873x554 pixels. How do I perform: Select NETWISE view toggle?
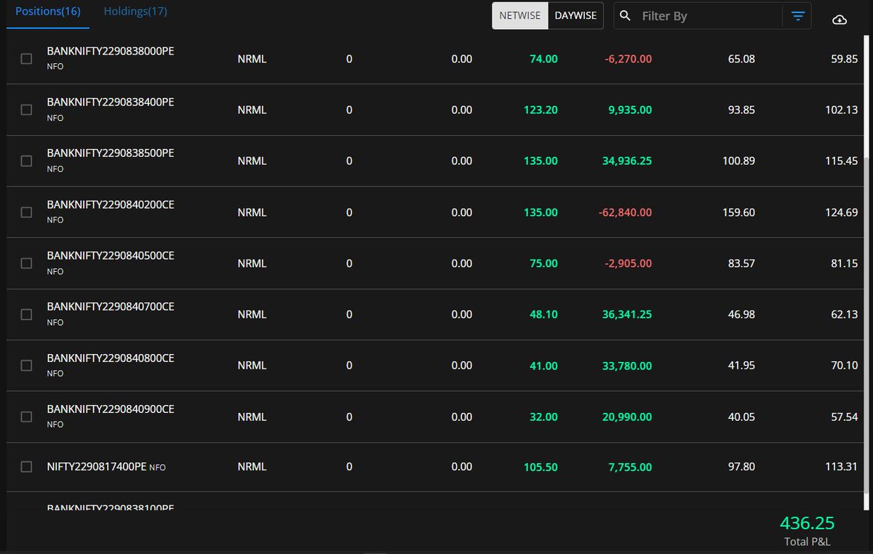(x=520, y=16)
